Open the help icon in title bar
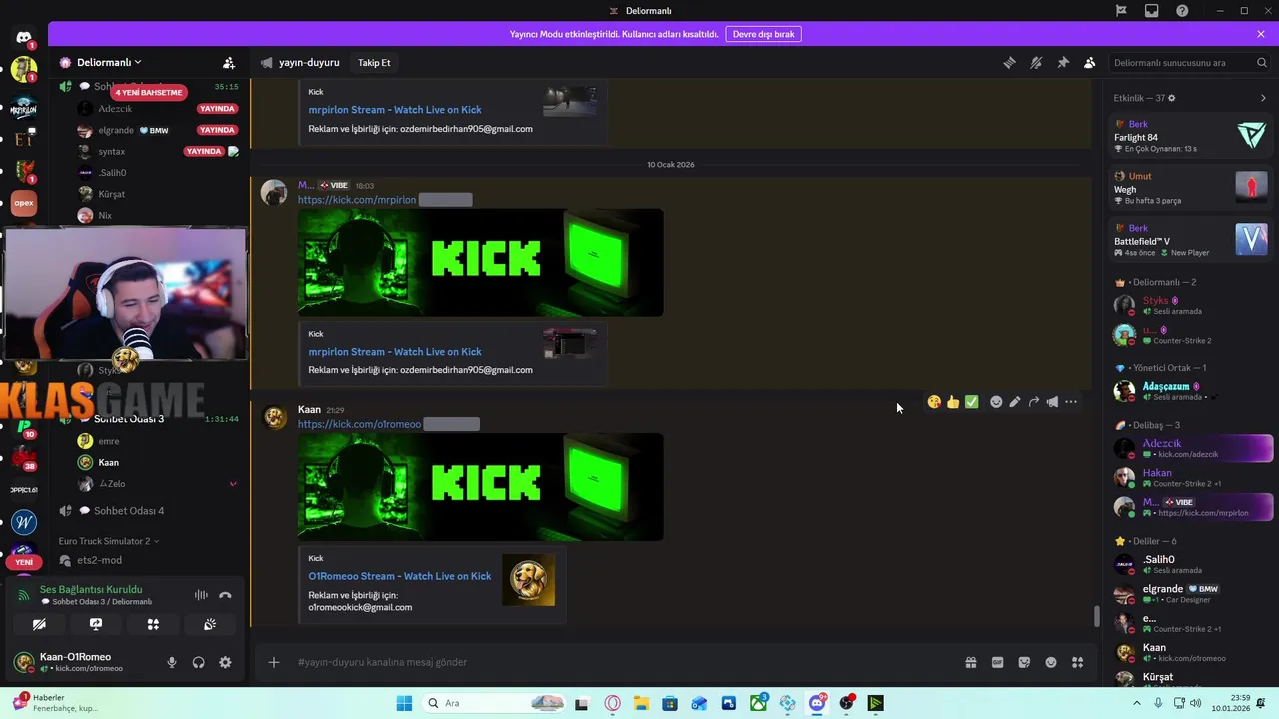The width and height of the screenshot is (1279, 719). [x=1183, y=11]
